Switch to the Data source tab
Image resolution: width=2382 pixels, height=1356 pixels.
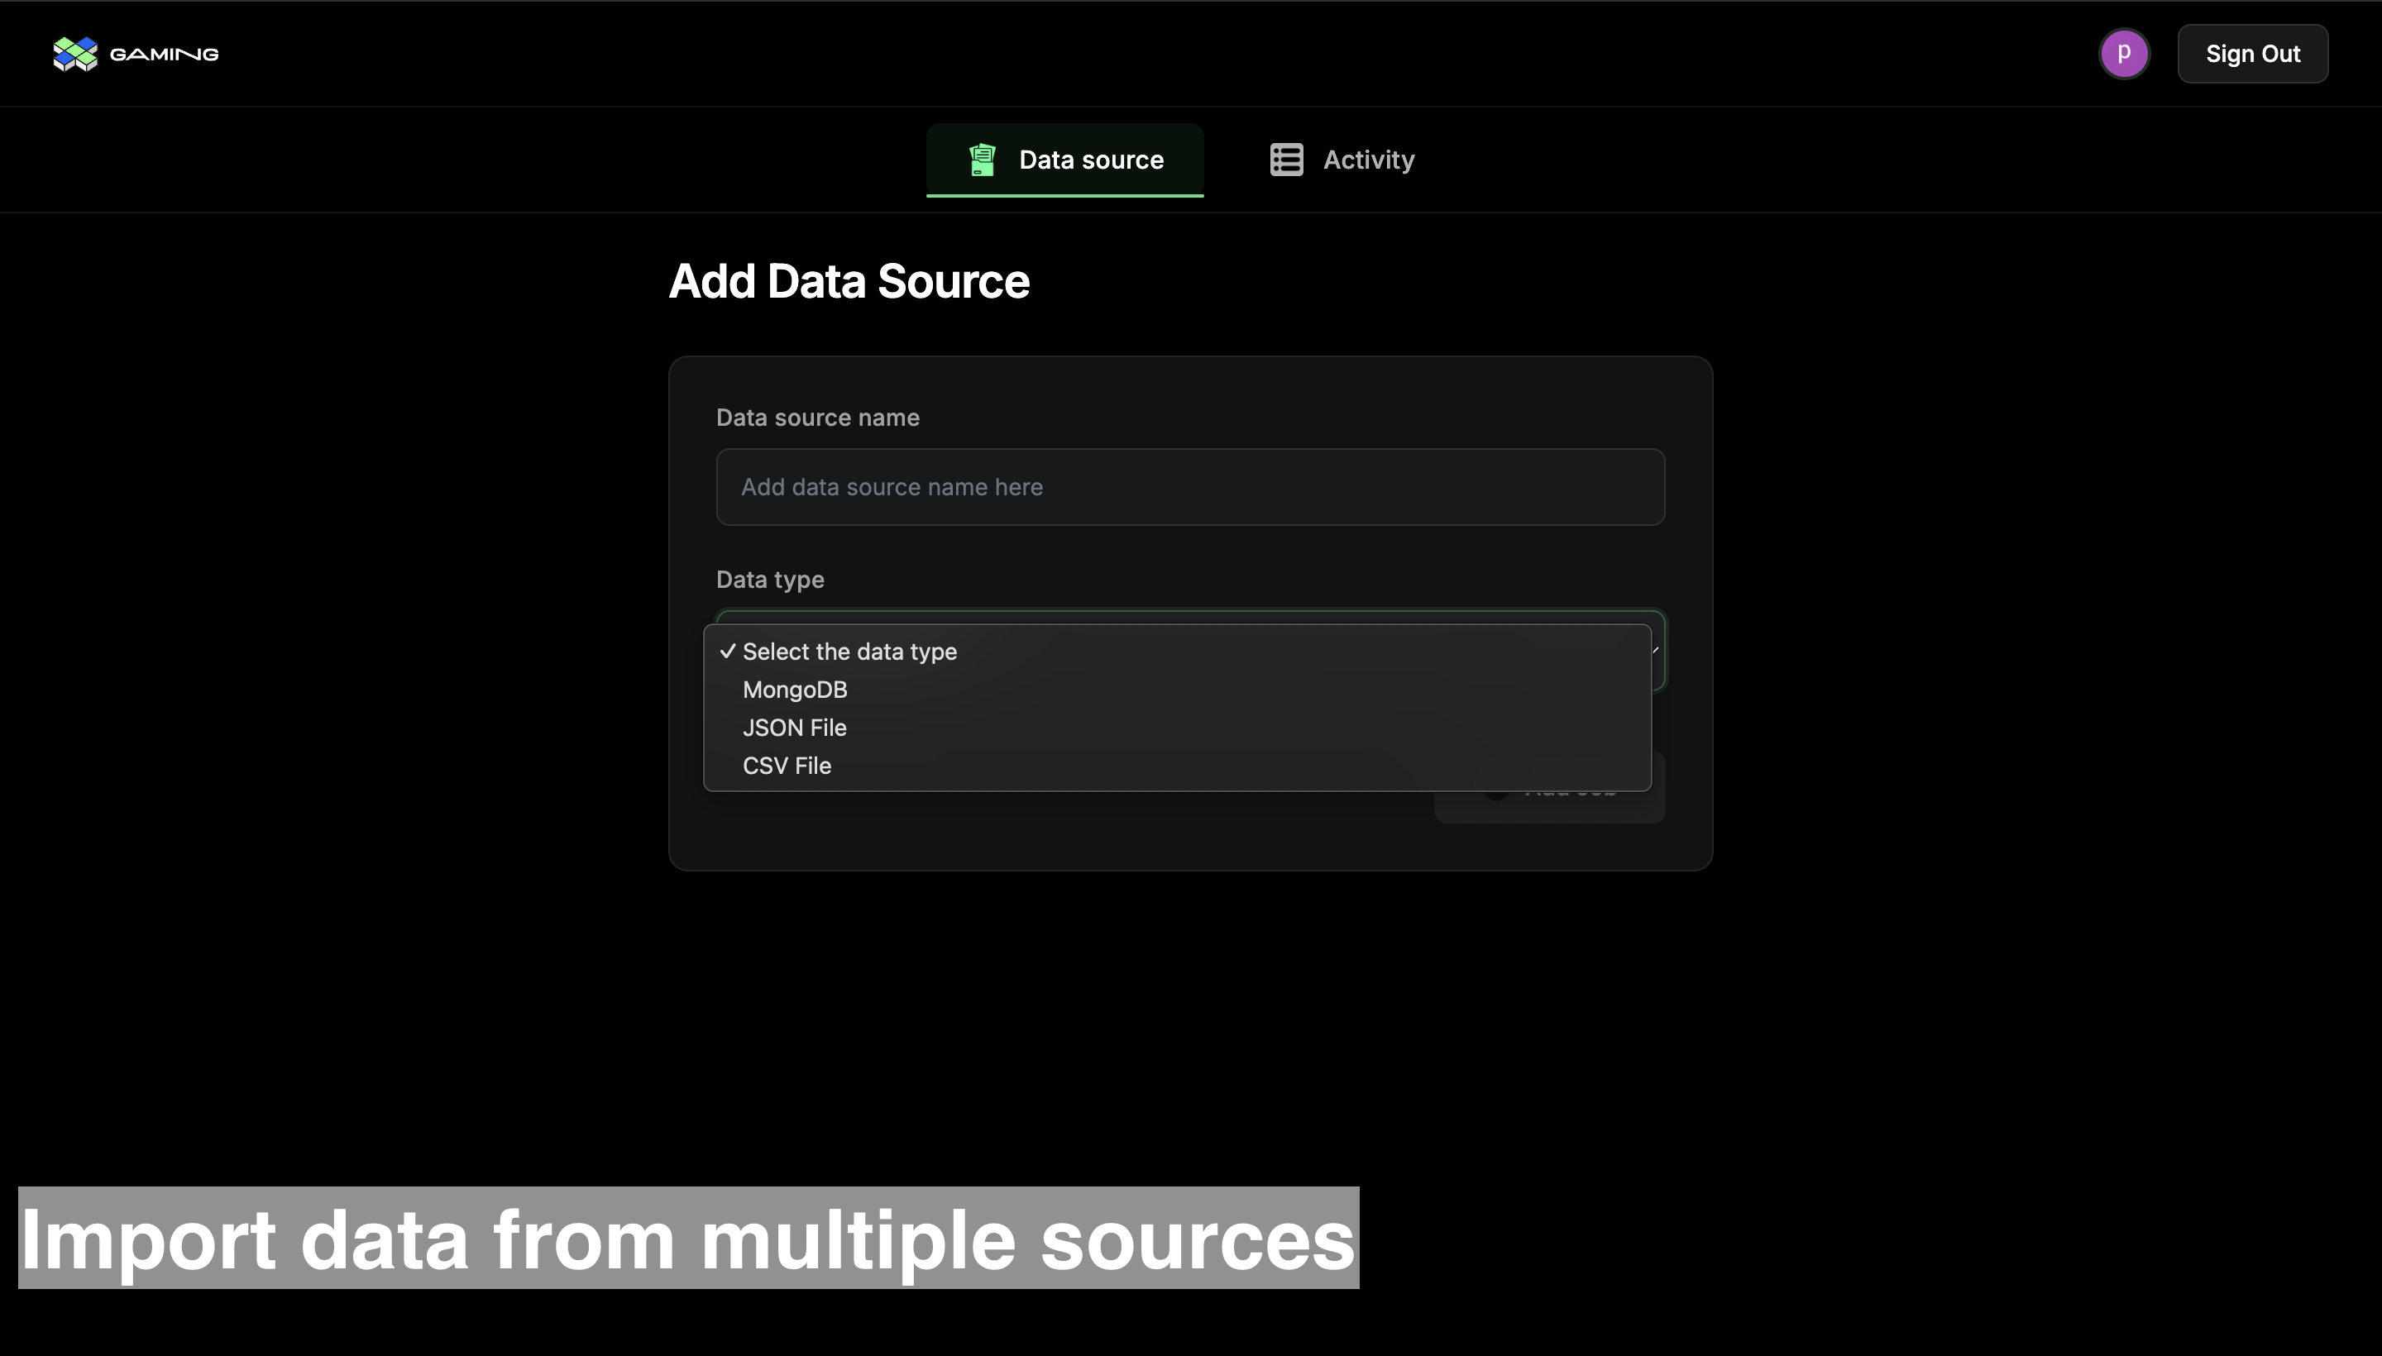coord(1090,160)
